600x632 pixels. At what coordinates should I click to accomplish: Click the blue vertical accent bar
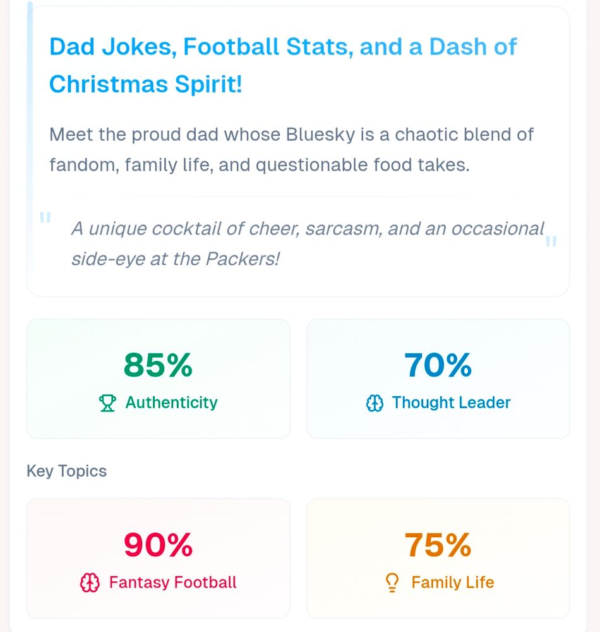point(30,95)
